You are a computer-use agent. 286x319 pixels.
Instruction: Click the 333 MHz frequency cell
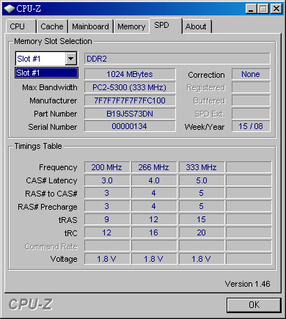[202, 167]
